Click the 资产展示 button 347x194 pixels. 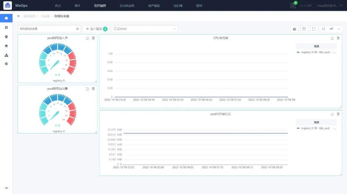[96, 29]
